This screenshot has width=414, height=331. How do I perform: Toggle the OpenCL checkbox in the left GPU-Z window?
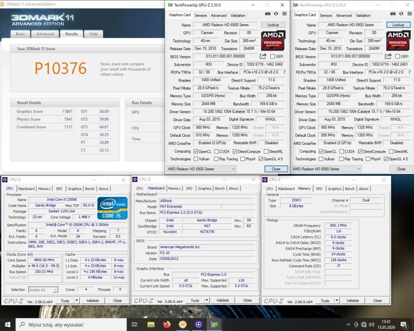pyautogui.click(x=196, y=151)
